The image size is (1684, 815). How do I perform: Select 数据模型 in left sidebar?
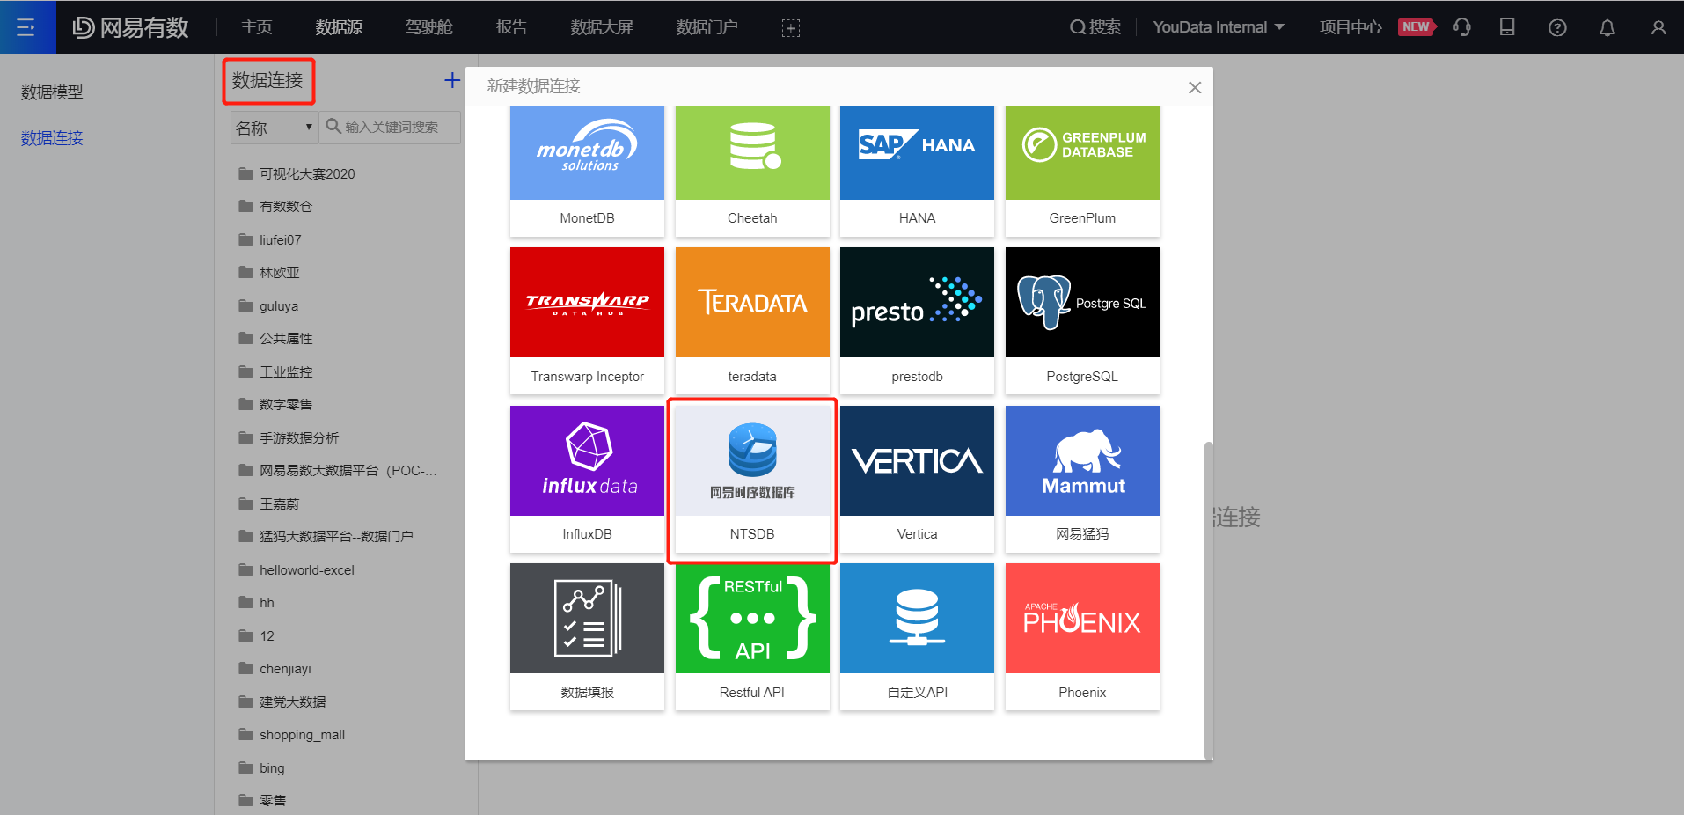tap(52, 92)
